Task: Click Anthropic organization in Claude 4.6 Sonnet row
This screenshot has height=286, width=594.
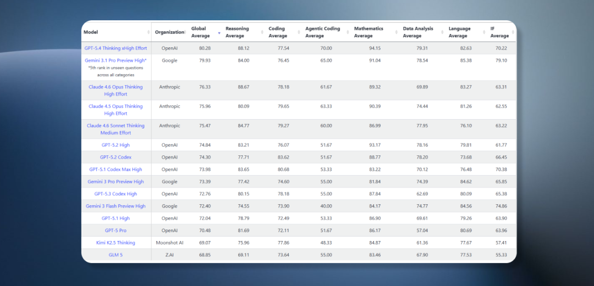Action: [169, 126]
